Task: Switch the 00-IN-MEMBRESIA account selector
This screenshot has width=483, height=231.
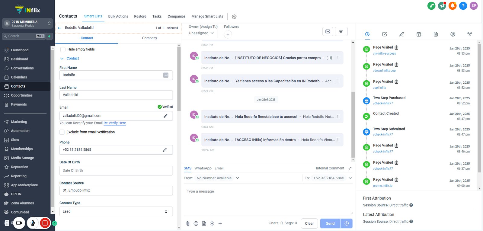Action: [27, 24]
